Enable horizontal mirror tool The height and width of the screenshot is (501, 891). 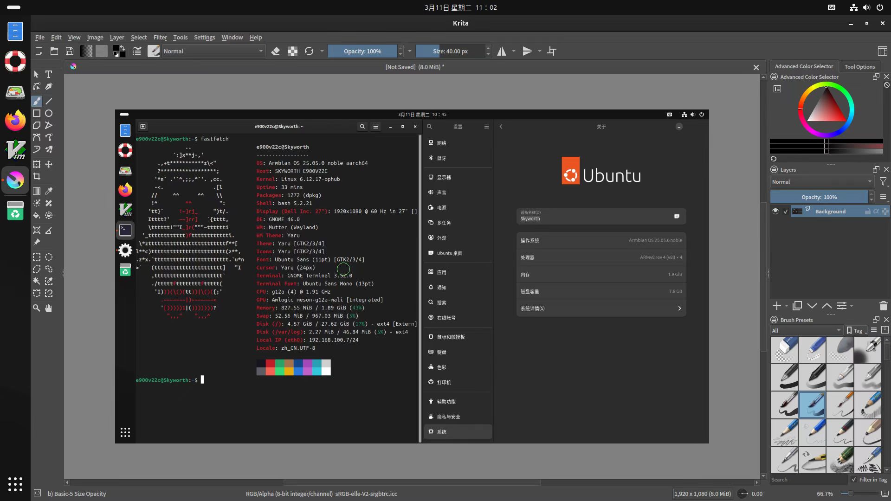[x=502, y=51]
